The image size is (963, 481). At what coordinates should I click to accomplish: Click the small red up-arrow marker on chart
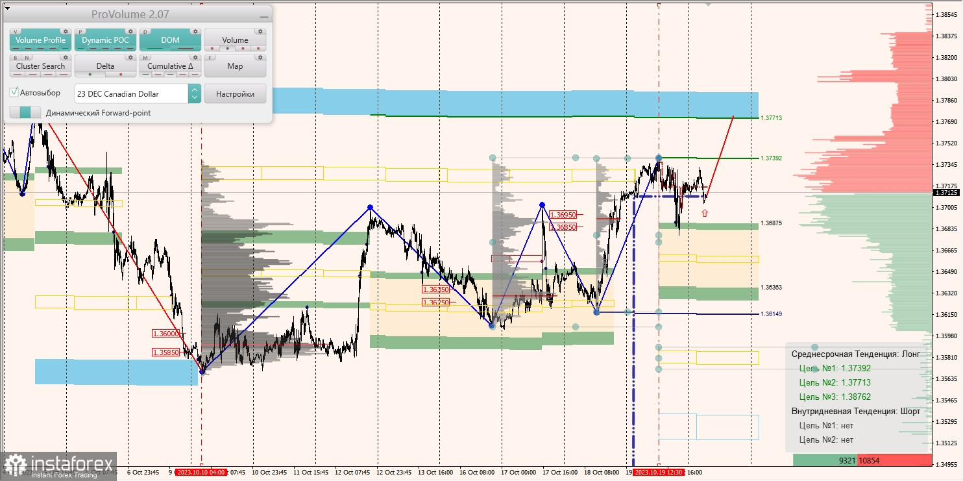pos(705,213)
